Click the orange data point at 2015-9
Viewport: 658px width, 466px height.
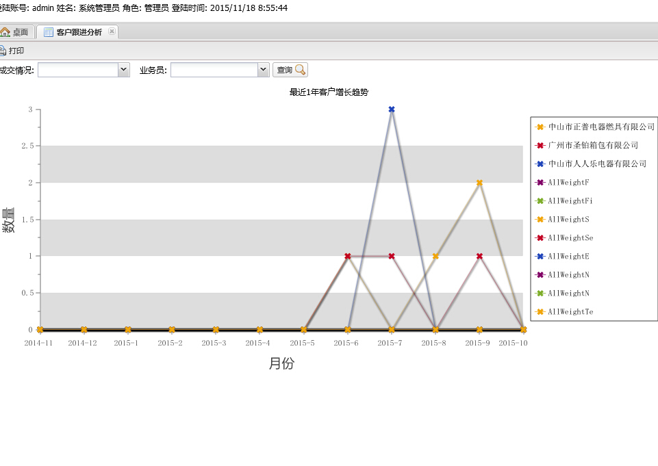tap(479, 183)
